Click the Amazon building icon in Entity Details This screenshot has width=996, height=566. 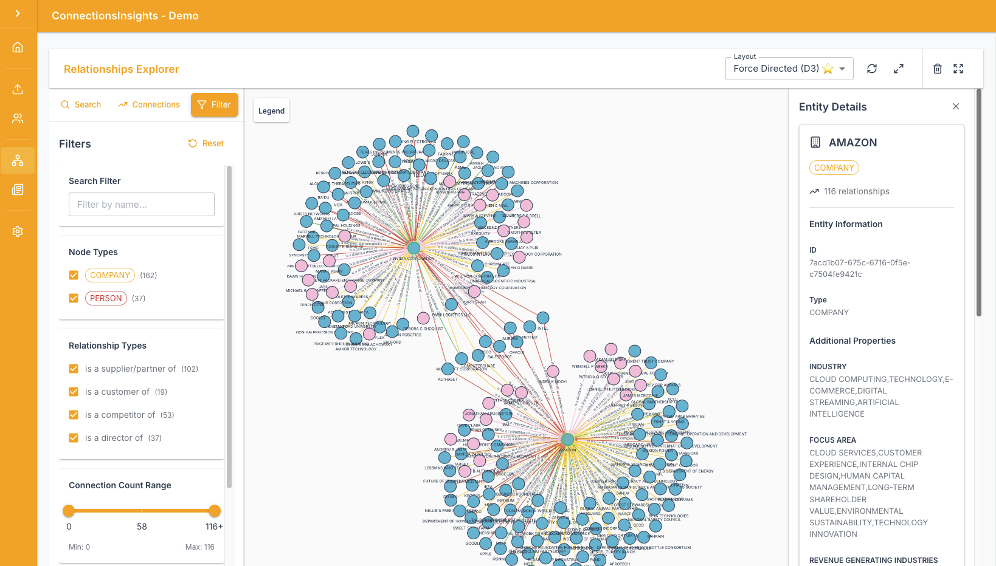tap(815, 142)
